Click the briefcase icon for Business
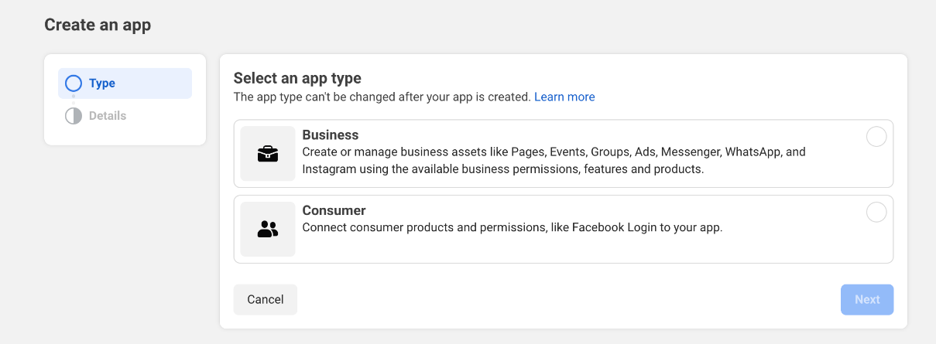This screenshot has width=936, height=344. pyautogui.click(x=267, y=154)
